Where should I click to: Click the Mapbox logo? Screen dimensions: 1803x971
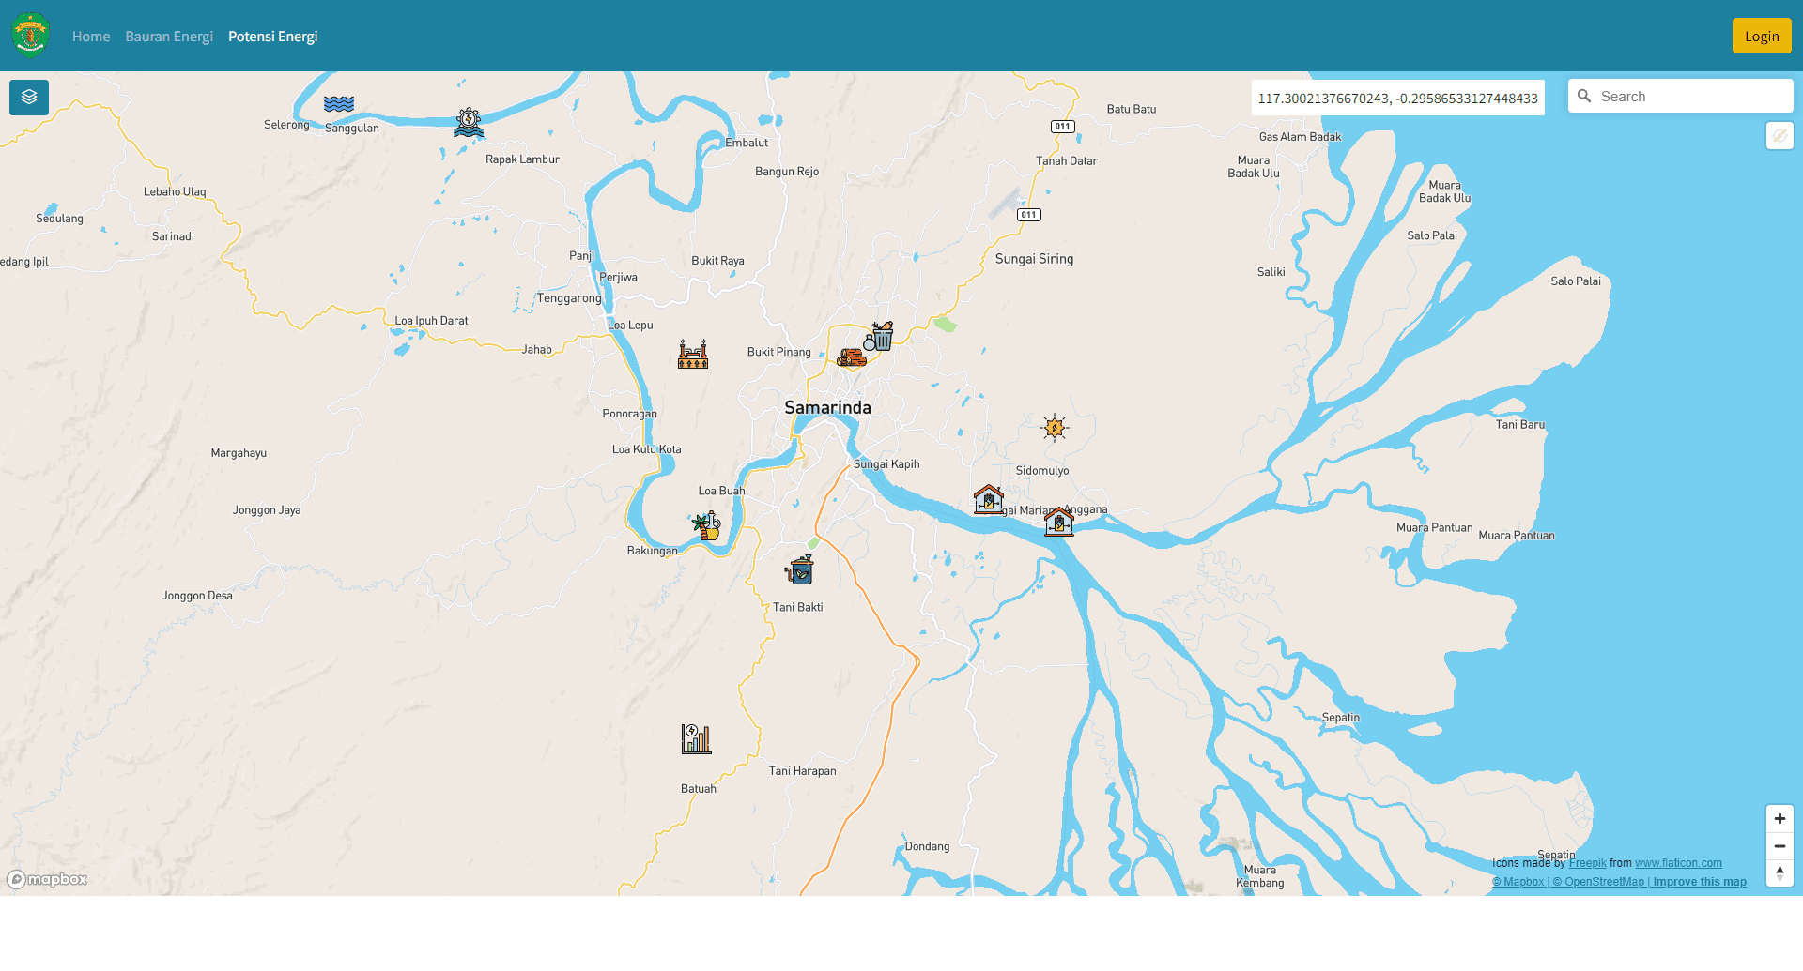click(x=47, y=879)
